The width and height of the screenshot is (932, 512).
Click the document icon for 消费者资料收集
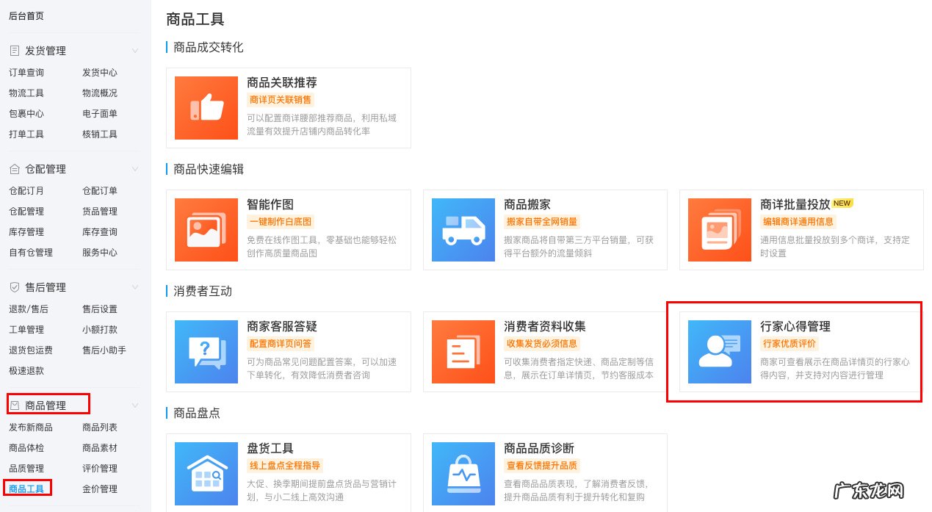pos(463,352)
